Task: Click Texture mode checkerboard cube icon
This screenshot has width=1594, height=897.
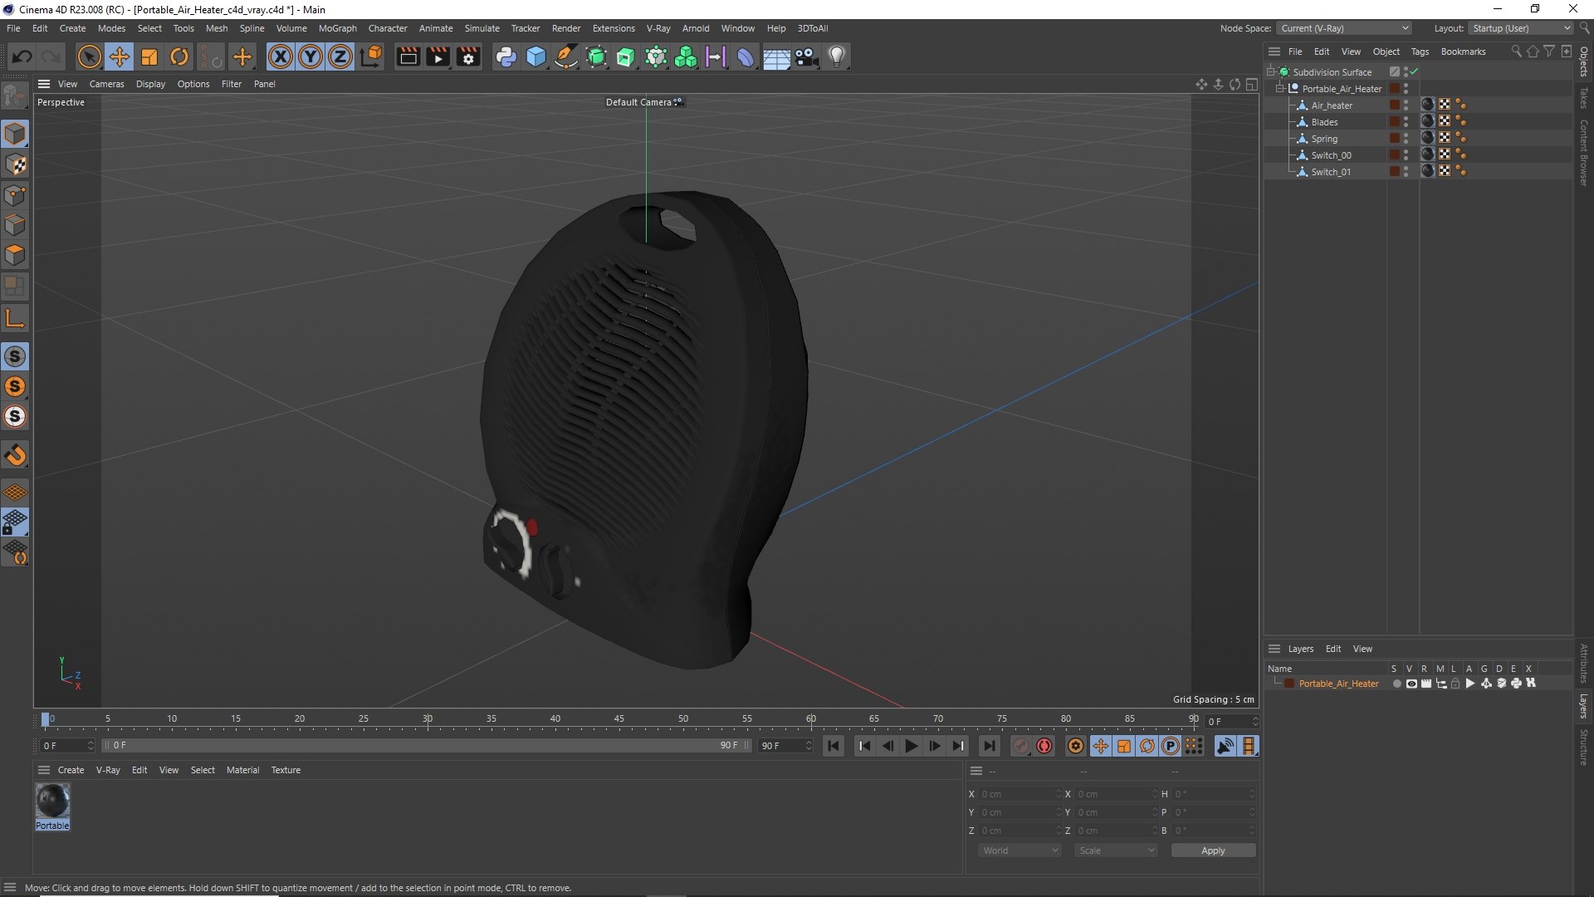Action: 15,164
